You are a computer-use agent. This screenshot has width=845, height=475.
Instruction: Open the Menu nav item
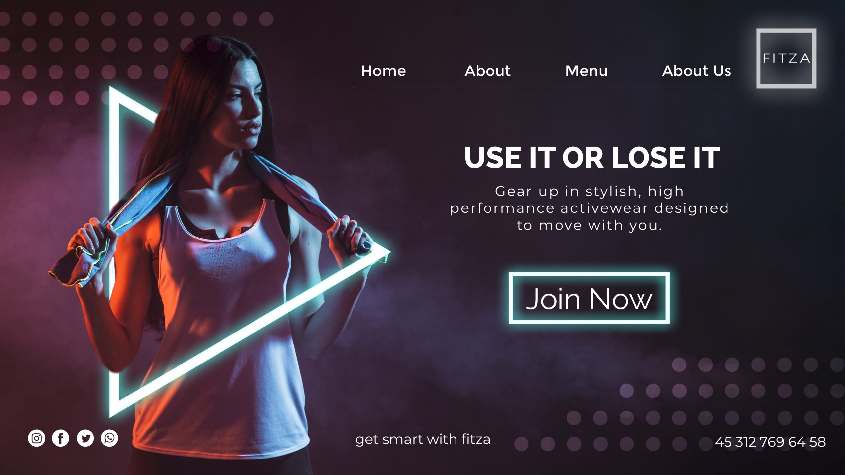587,71
